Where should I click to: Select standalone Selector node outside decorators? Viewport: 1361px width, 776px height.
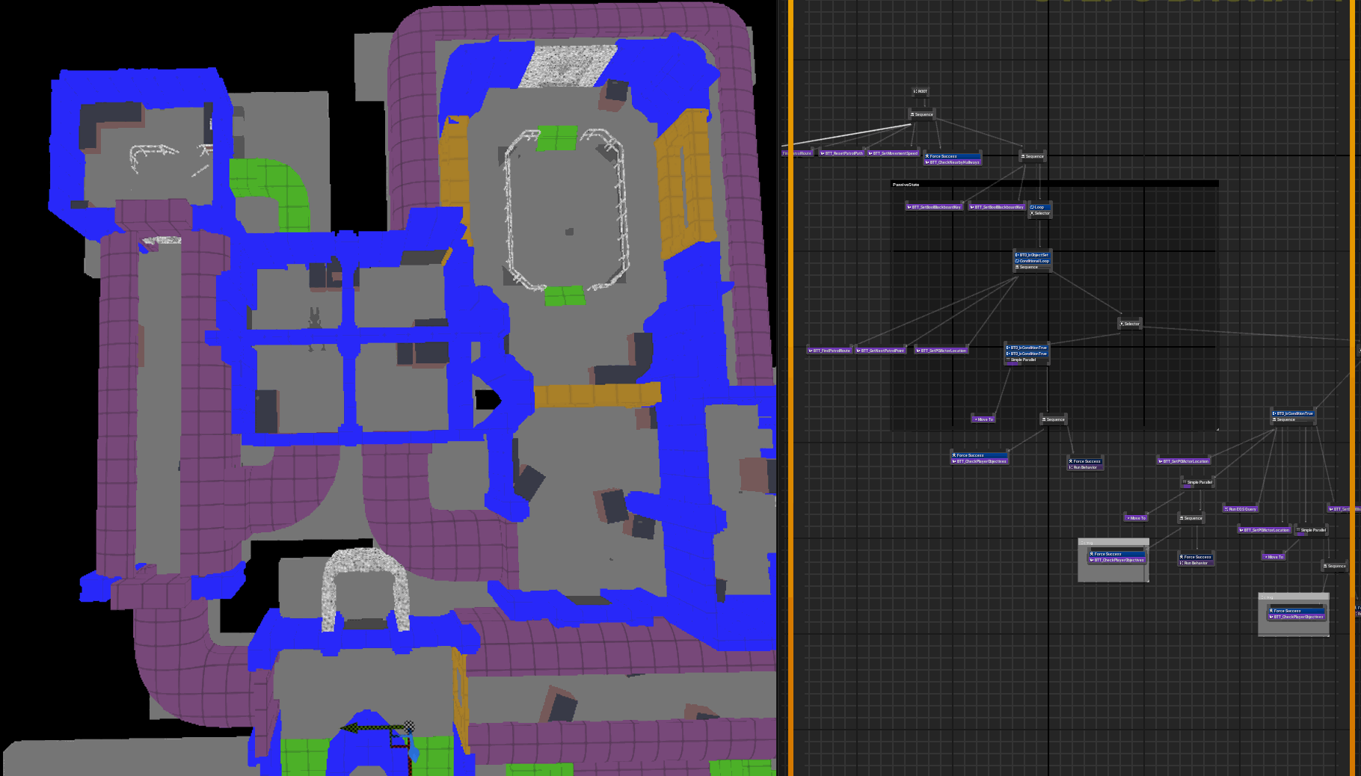[x=1130, y=324]
